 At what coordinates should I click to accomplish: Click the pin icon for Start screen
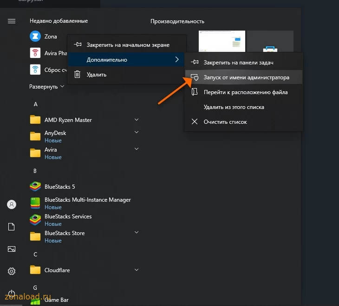[x=78, y=45]
